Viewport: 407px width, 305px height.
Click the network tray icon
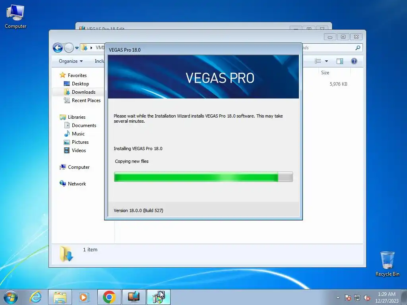pyautogui.click(x=357, y=297)
